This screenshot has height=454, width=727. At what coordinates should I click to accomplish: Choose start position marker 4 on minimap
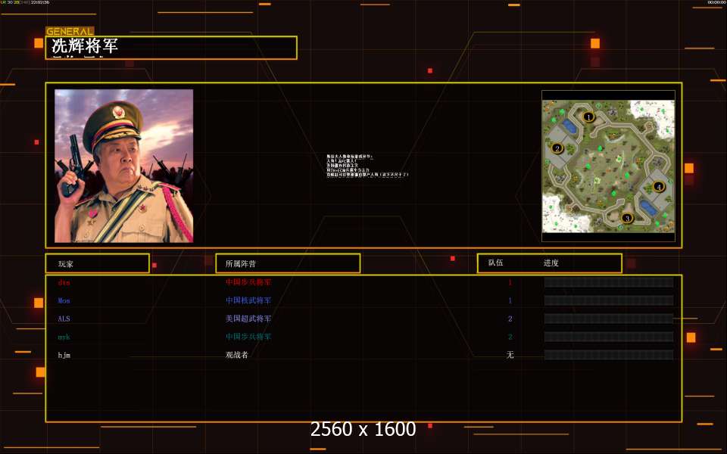658,187
